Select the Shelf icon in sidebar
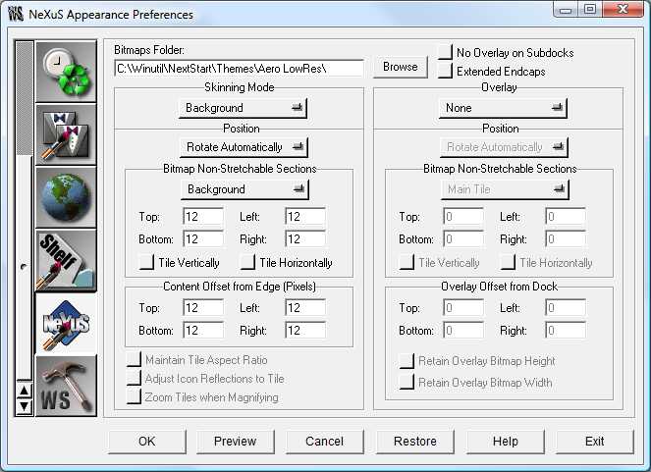The width and height of the screenshot is (651, 472). point(66,260)
